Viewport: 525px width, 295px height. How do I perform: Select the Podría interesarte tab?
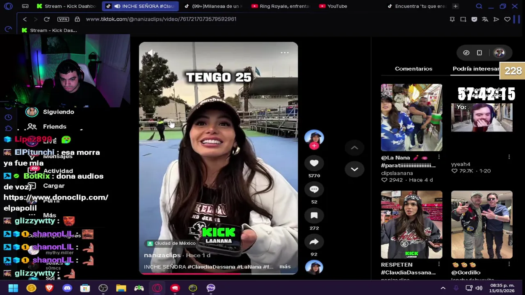point(476,69)
